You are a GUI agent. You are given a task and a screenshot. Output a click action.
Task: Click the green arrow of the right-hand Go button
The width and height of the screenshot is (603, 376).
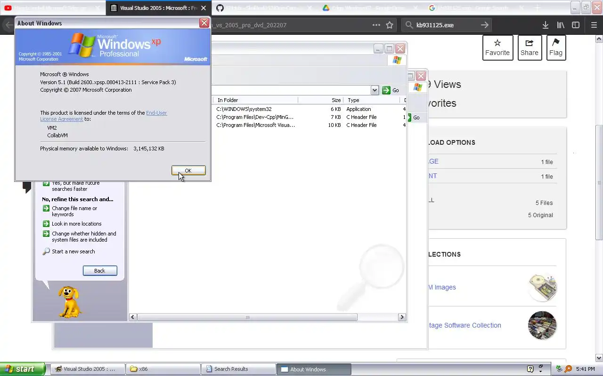point(410,117)
